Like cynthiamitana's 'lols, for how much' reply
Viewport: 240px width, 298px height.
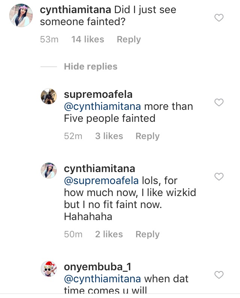click(219, 177)
